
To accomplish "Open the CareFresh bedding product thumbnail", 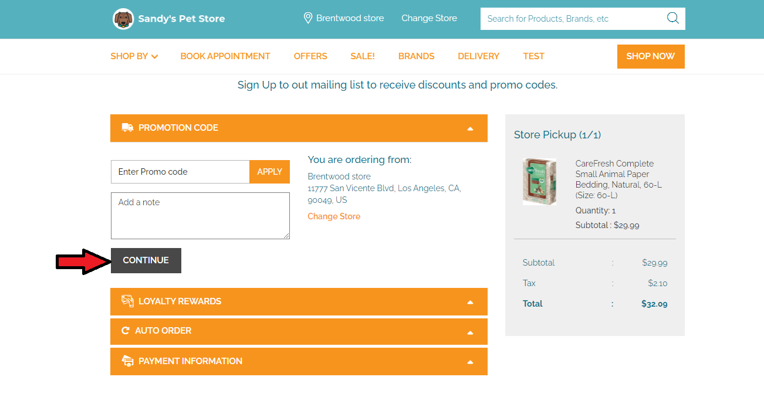I will coord(539,181).
